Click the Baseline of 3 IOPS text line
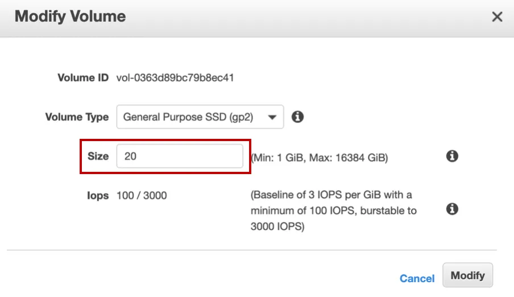 coord(331,195)
